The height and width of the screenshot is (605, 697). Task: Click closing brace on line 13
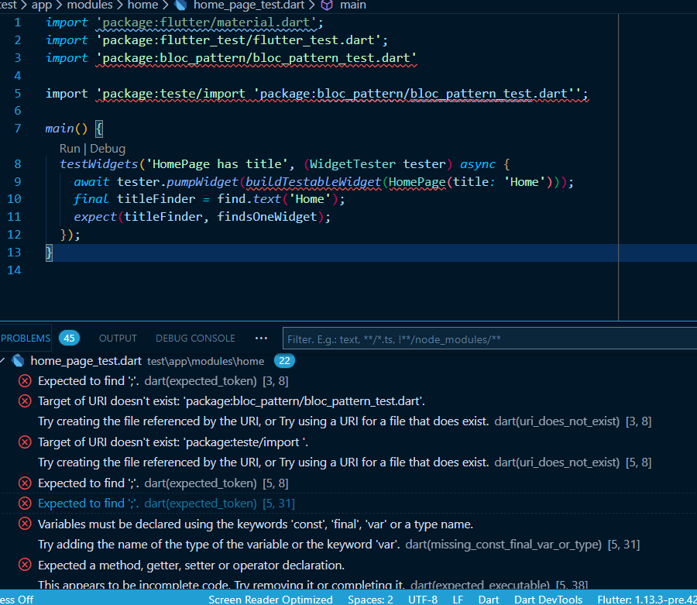point(49,253)
